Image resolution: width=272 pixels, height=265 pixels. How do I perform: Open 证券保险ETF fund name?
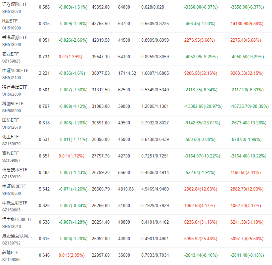pos(15,4)
